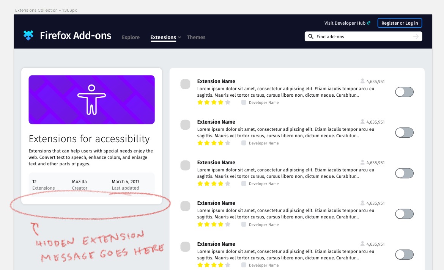444x270 pixels.
Task: Click the March 4, 2017 date
Action: click(126, 182)
